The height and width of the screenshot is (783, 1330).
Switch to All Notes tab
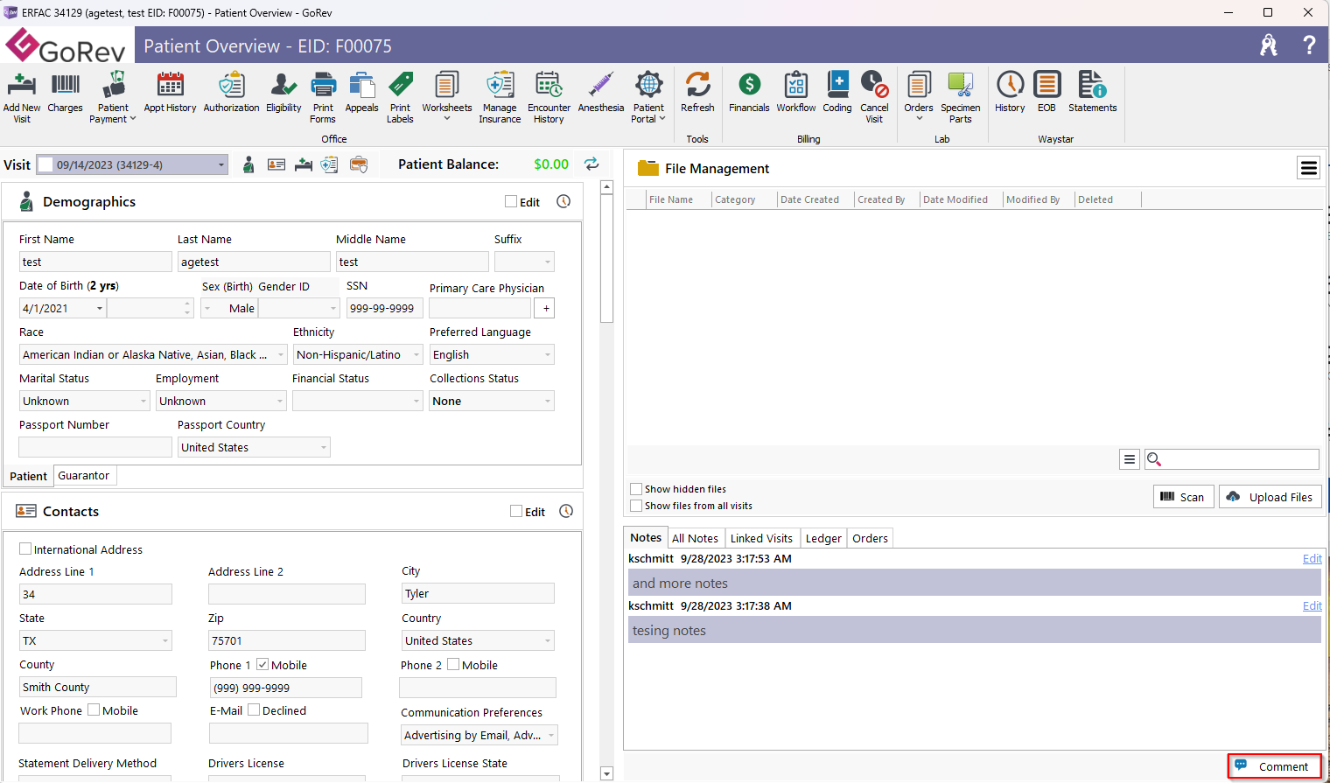coord(695,538)
